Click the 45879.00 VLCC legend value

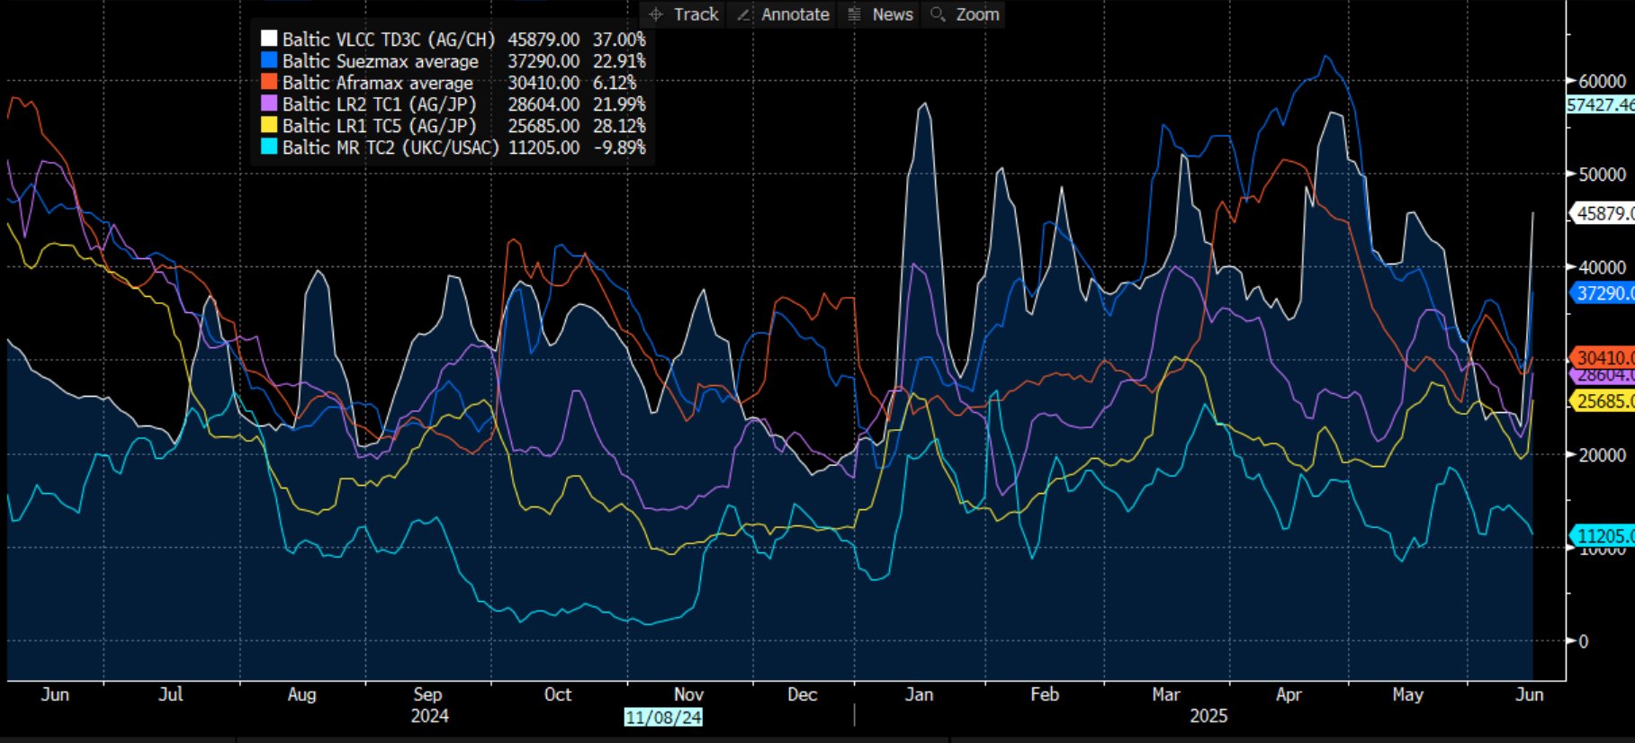pos(544,40)
